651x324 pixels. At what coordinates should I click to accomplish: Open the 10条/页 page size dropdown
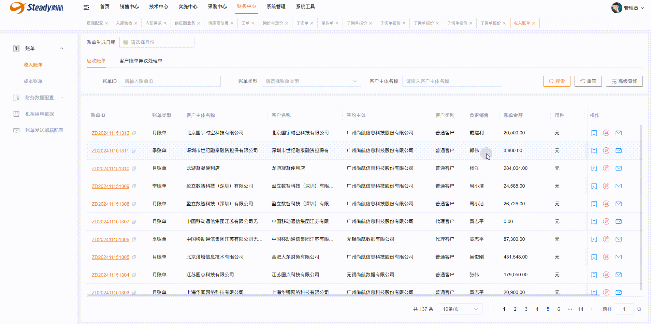pyautogui.click(x=460, y=309)
